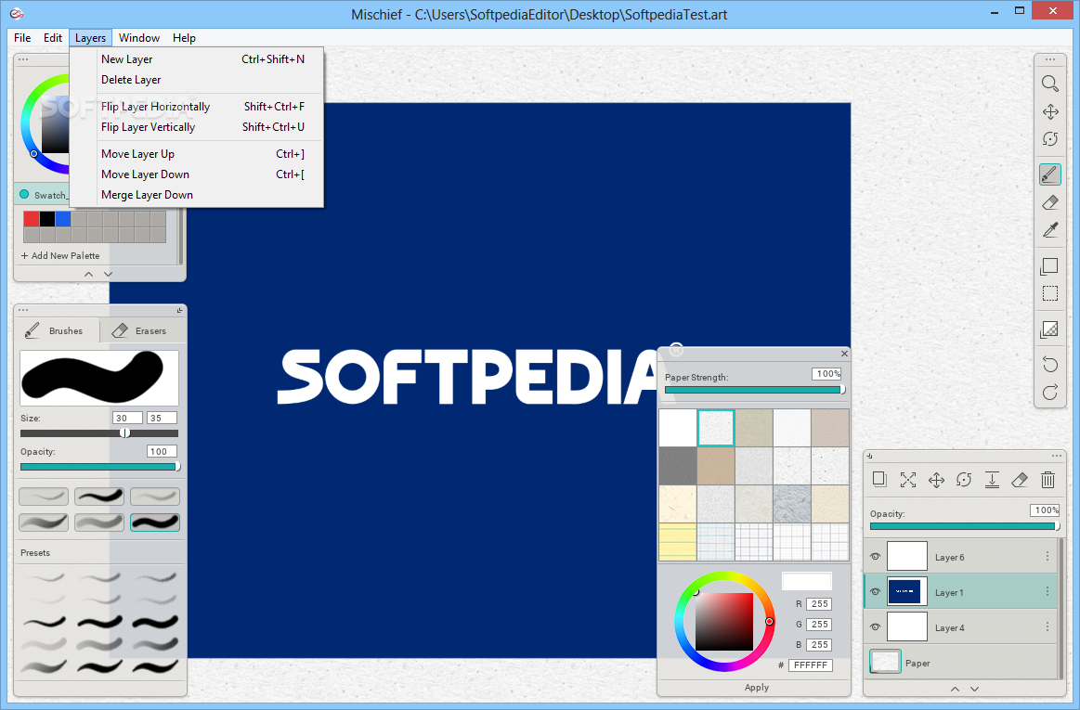The image size is (1080, 710).
Task: Open the Window menu
Action: point(139,38)
